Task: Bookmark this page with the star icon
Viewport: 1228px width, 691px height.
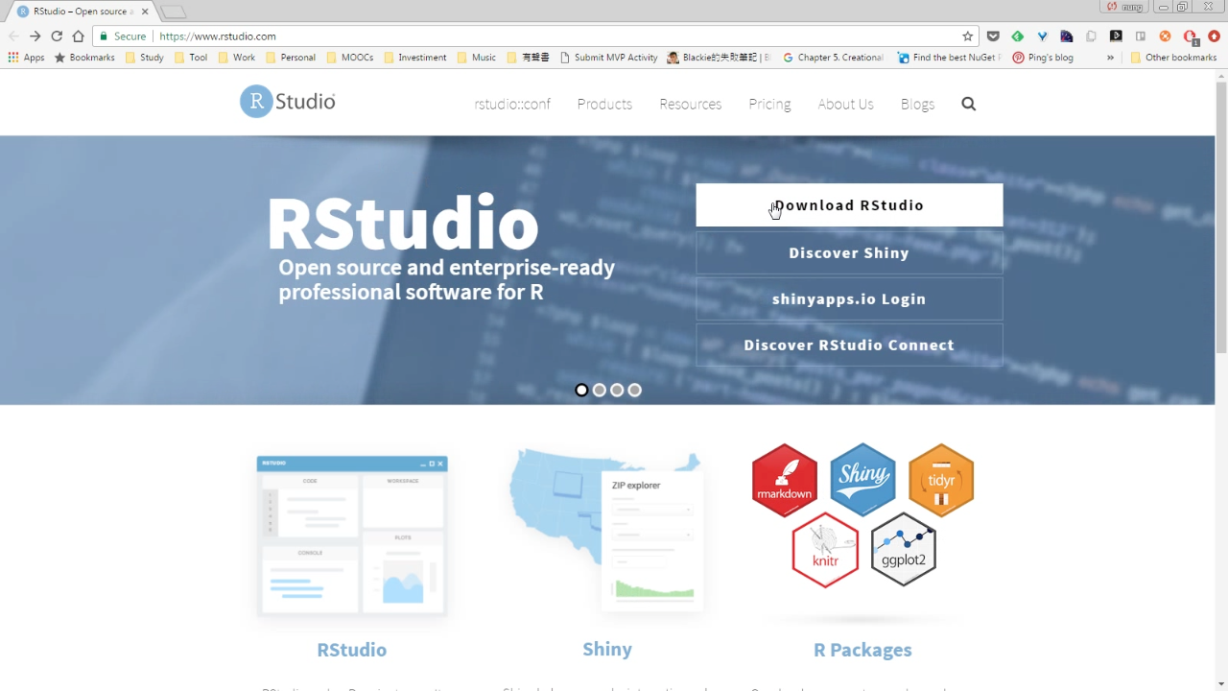Action: (x=968, y=36)
